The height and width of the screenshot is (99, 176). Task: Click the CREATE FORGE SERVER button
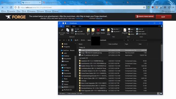145,16
